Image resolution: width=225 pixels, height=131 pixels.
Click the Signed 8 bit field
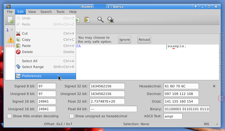pyautogui.click(x=47, y=86)
